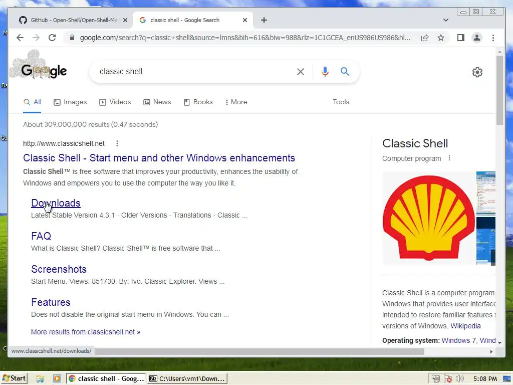This screenshot has width=513, height=385.
Task: Click the network tray icon
Action: tap(435, 379)
